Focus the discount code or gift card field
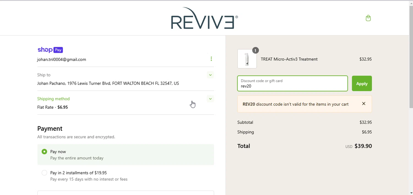Screen dimensions: 413x195 [x=292, y=83]
